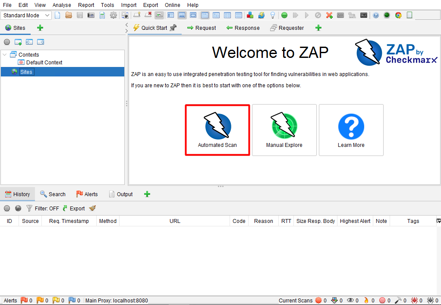Screen dimensions: 441x305
Task: Click the Export history button
Action: 74,208
